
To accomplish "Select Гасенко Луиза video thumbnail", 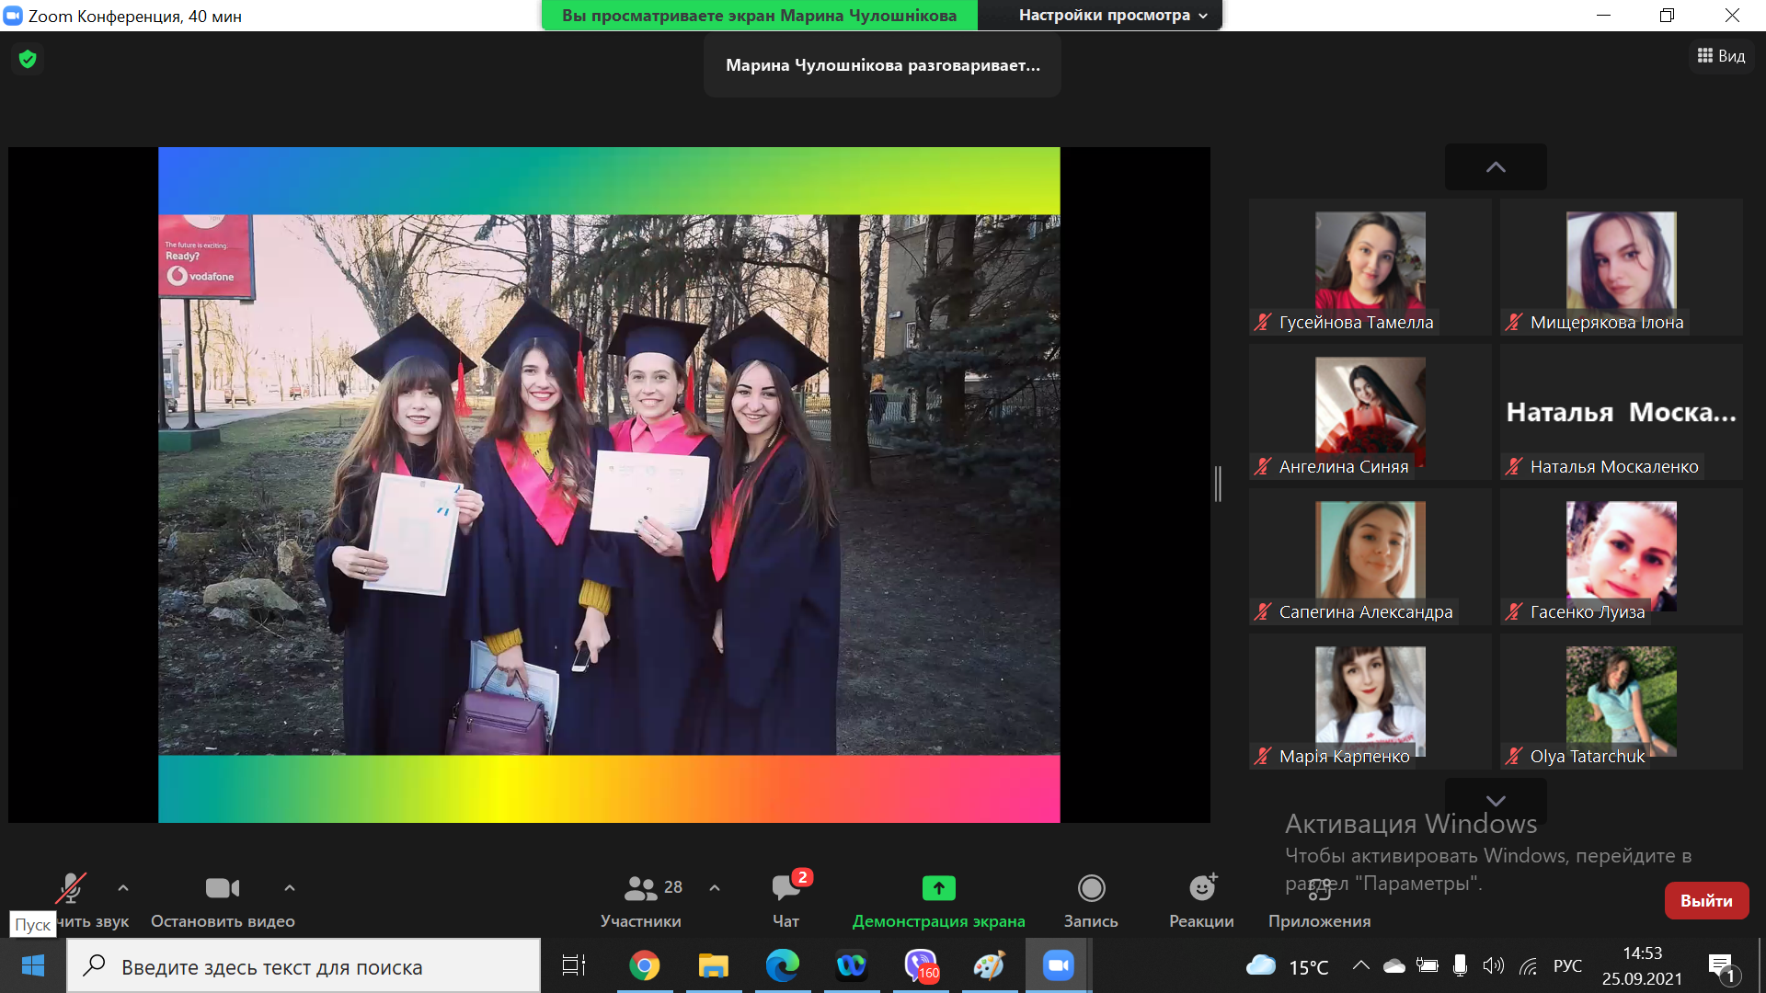I will (x=1622, y=556).
